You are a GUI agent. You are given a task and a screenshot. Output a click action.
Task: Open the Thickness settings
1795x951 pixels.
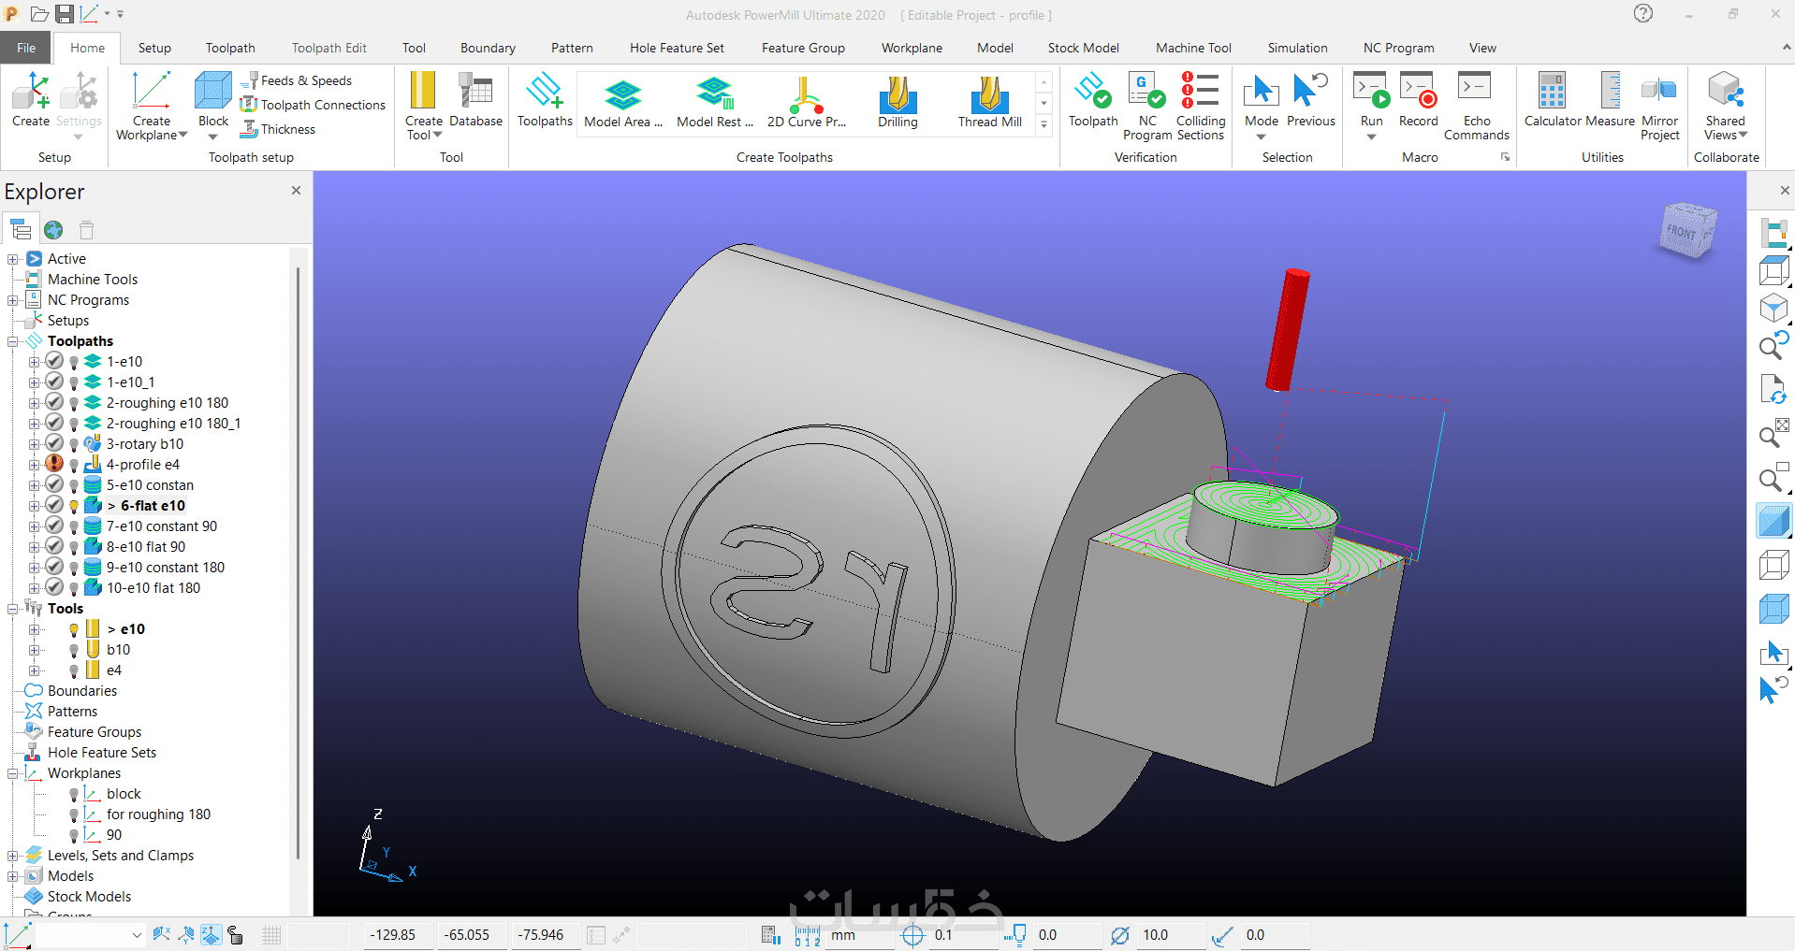pos(278,129)
